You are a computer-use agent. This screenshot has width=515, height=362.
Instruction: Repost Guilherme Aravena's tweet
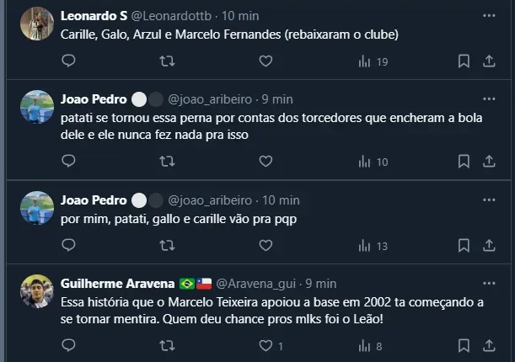(168, 345)
